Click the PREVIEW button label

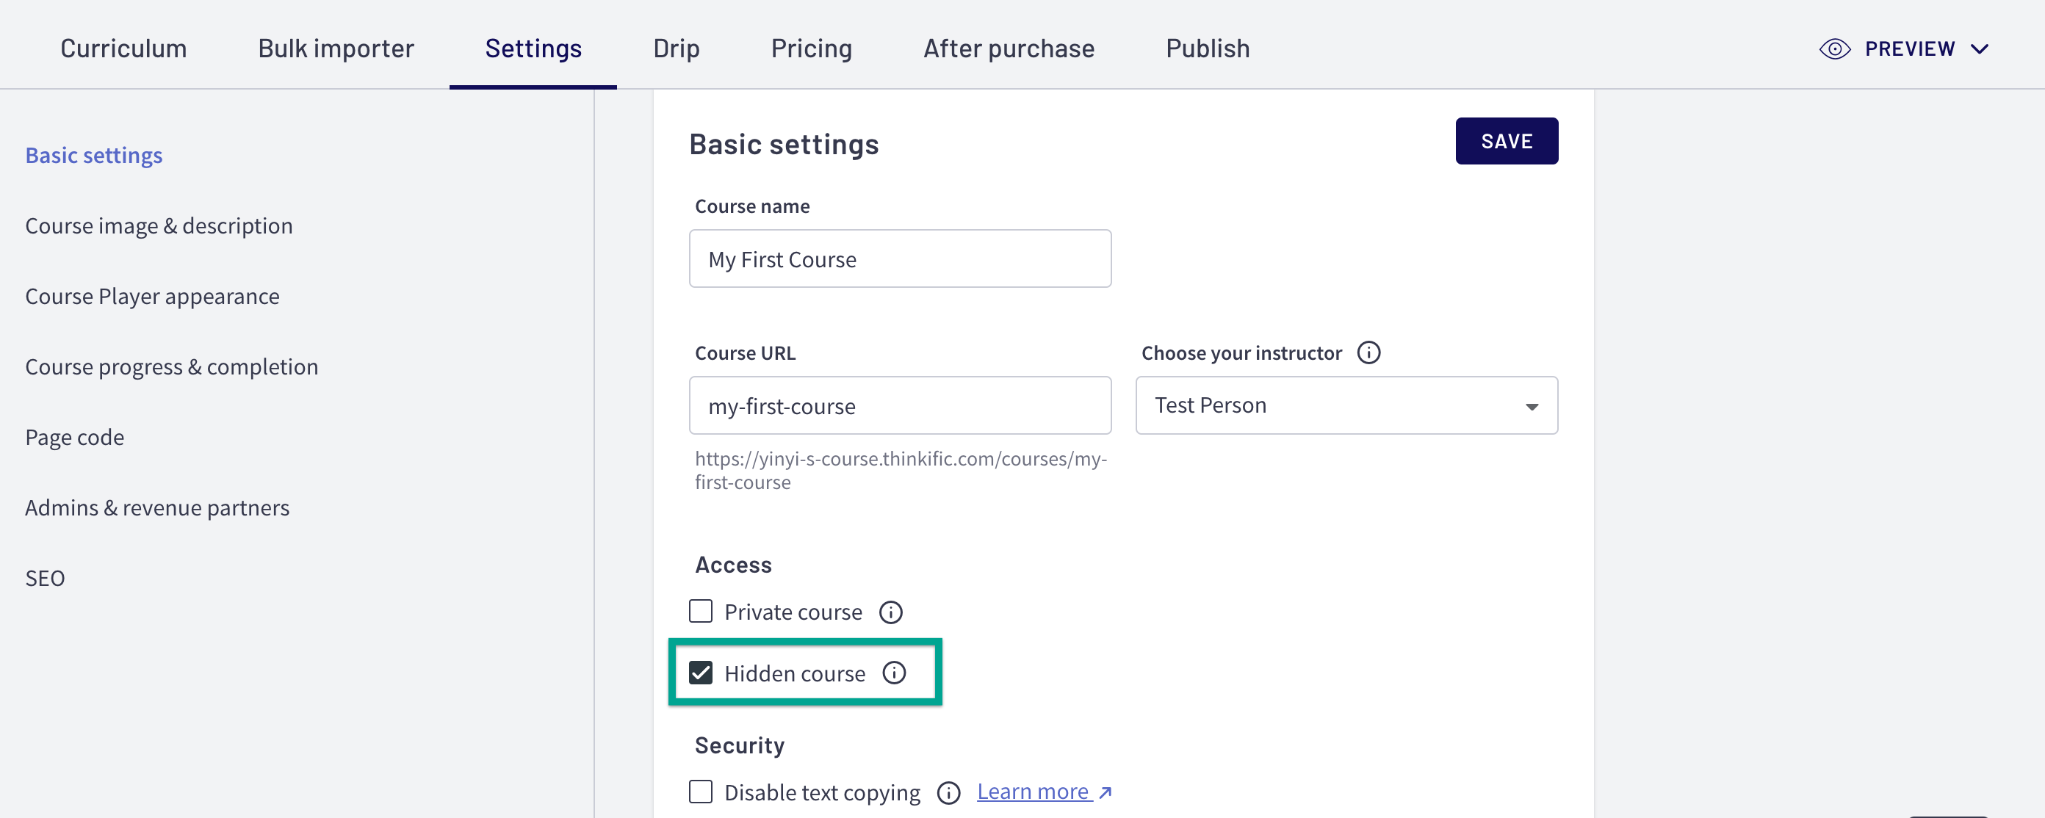pos(1909,49)
